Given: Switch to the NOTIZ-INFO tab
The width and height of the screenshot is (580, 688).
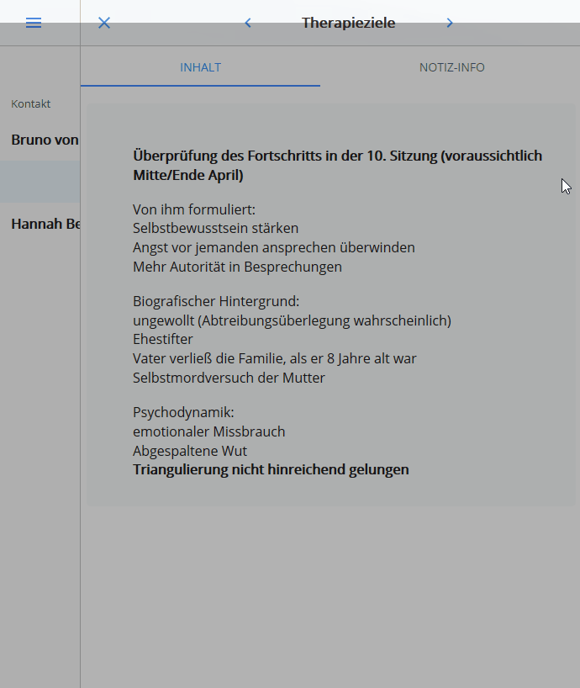Looking at the screenshot, I should tap(451, 67).
